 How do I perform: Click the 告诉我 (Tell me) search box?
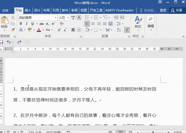click(147, 10)
